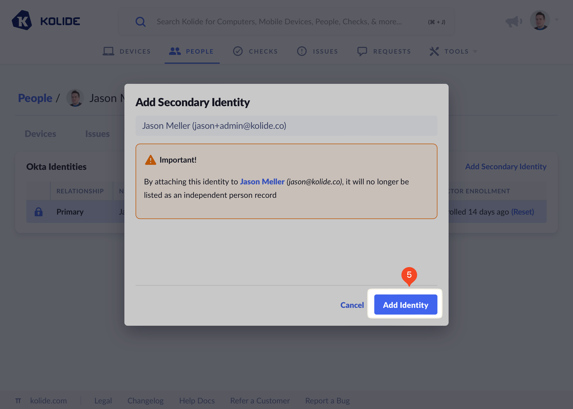Image resolution: width=573 pixels, height=409 pixels.
Task: Click the People group icon
Action: [175, 51]
